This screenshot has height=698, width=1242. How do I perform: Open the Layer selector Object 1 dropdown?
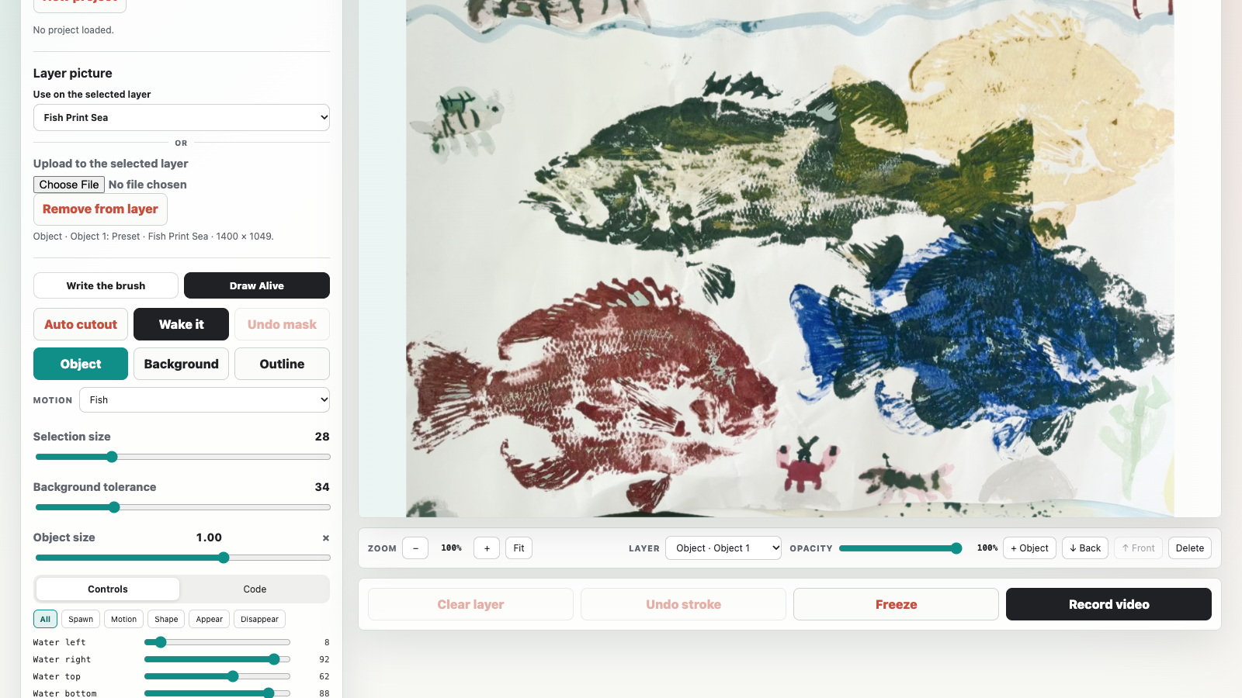(x=723, y=548)
